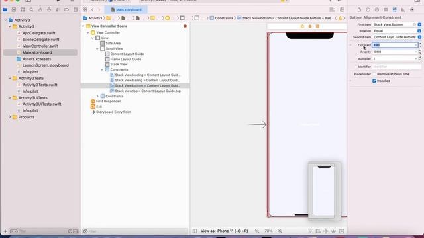Viewport: 424px width, 238px height.
Task: Click the 70% zoom level
Action: click(268, 231)
